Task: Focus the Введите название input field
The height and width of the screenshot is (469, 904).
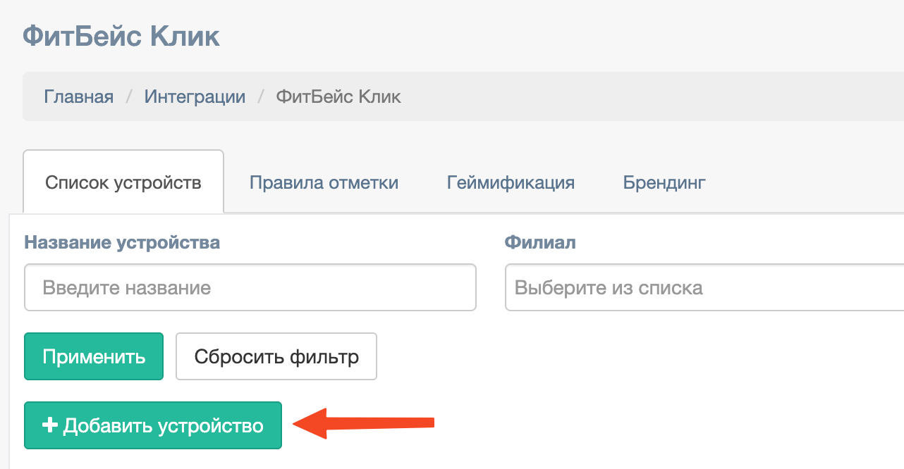Action: [250, 287]
